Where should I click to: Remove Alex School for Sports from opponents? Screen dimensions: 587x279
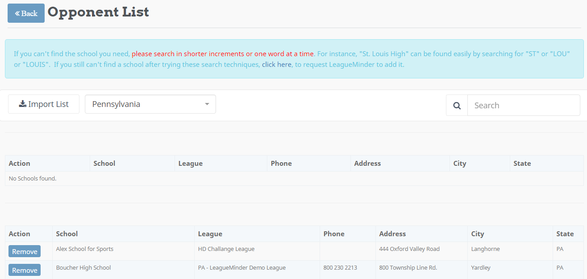click(25, 251)
